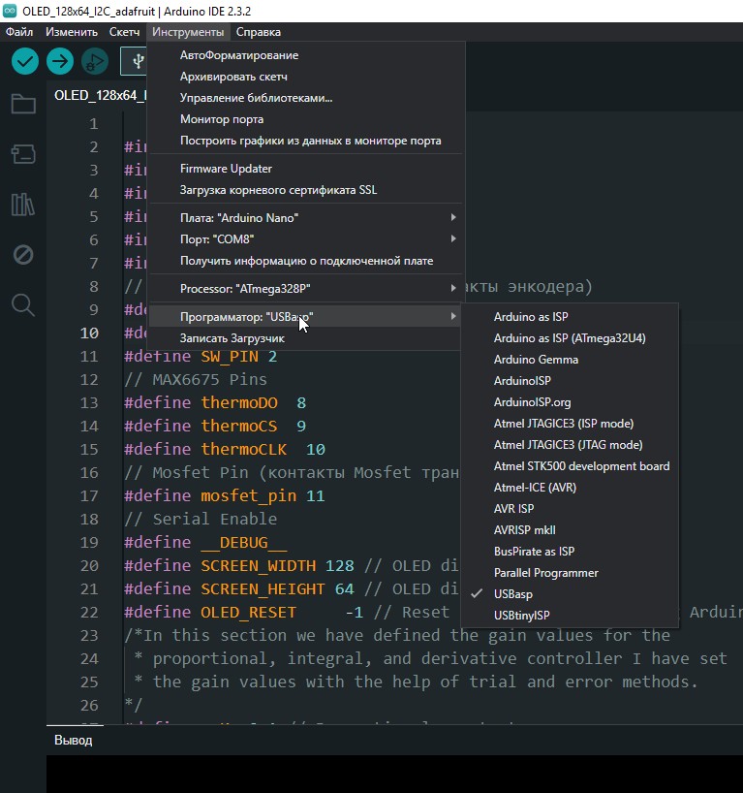Open the Скетч menu

click(124, 32)
